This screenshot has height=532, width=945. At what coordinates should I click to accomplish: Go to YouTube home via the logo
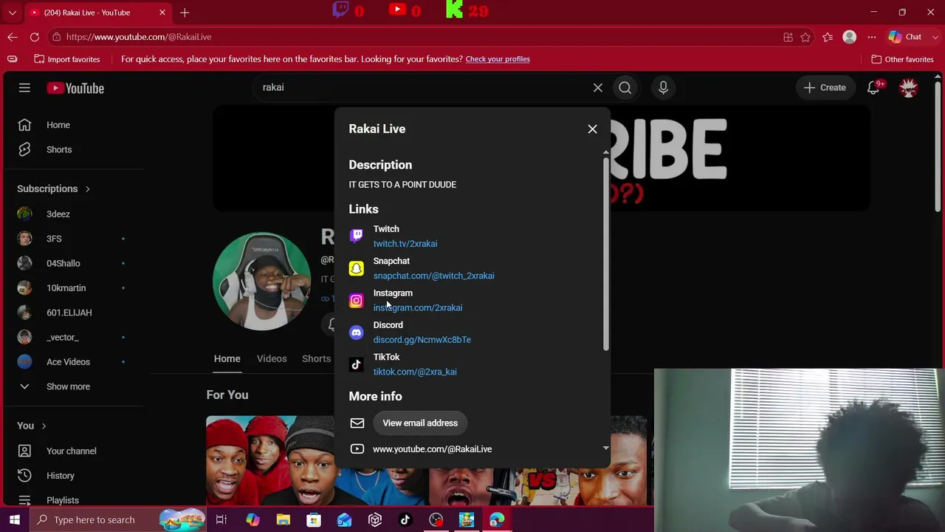pyautogui.click(x=75, y=88)
